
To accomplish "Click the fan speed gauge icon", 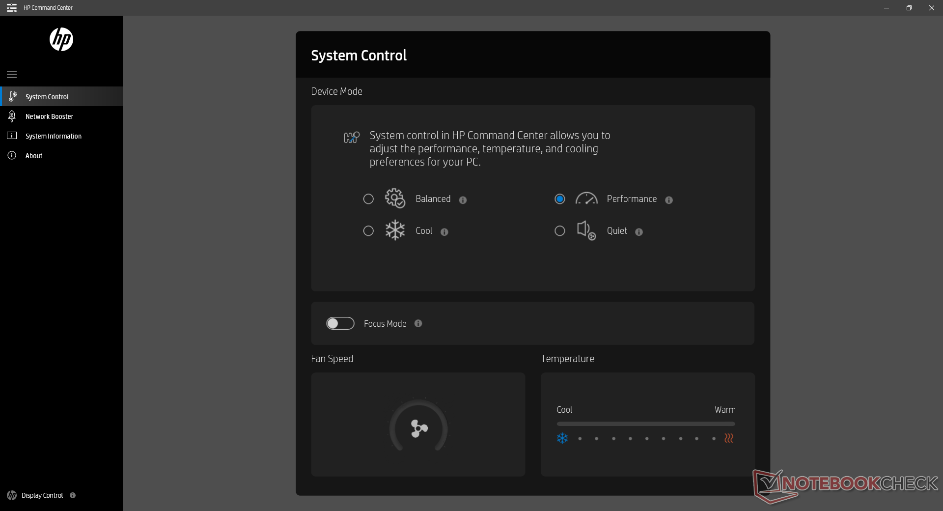I will (x=419, y=428).
